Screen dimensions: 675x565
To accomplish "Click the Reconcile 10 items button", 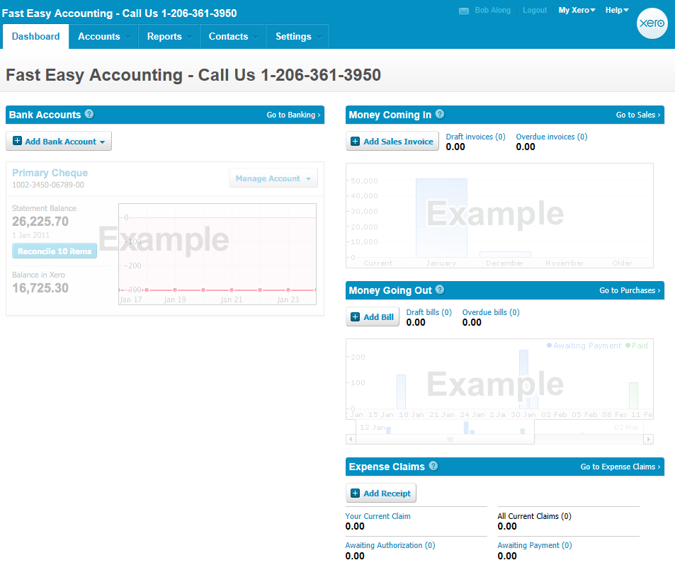I will (55, 251).
